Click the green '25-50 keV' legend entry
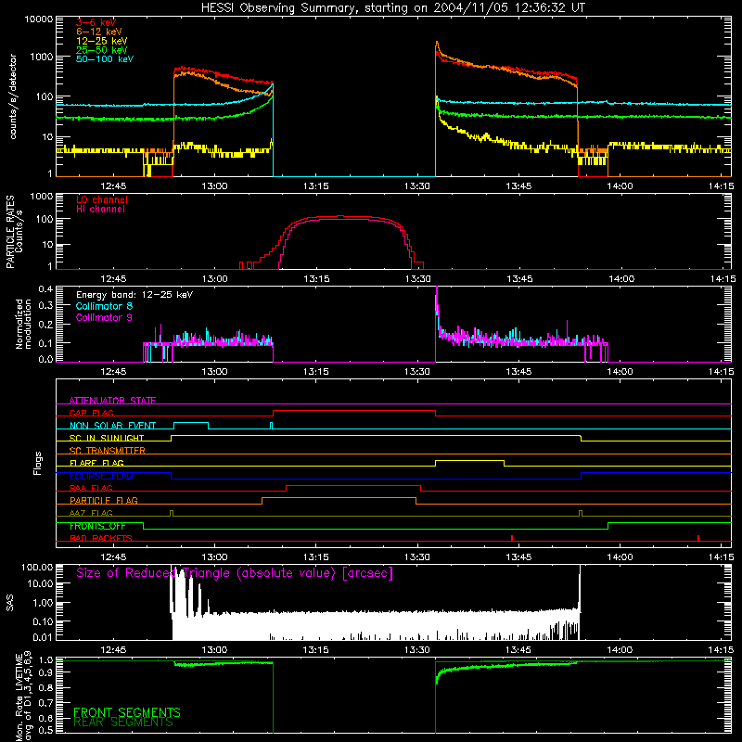Image resolution: width=742 pixels, height=742 pixels. pyautogui.click(x=102, y=50)
